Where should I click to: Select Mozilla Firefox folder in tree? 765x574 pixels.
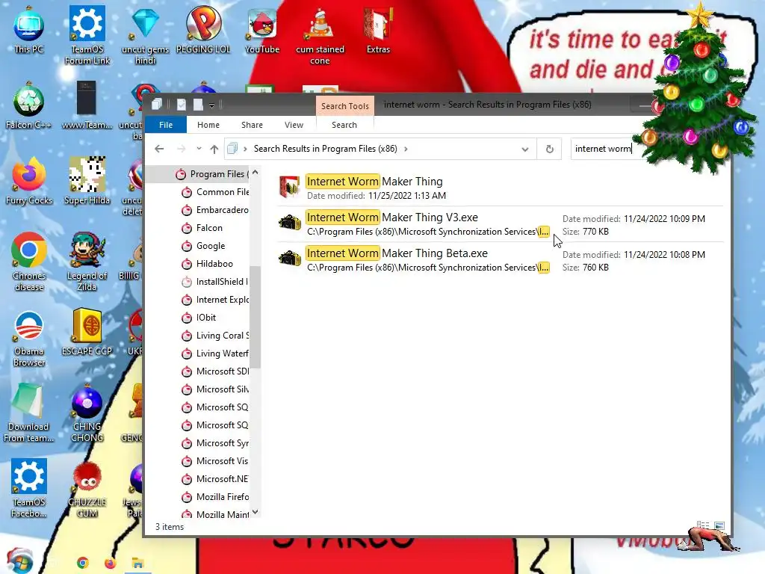pos(215,497)
